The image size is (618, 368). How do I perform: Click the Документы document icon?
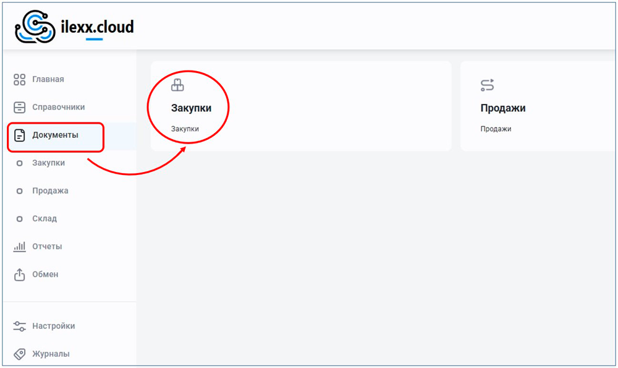(x=19, y=135)
